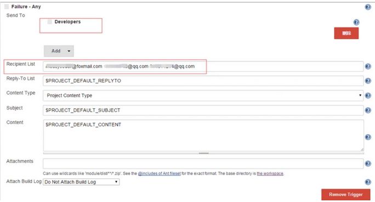The width and height of the screenshot is (375, 202).
Task: Open help for Failure - Any trigger
Action: click(368, 7)
